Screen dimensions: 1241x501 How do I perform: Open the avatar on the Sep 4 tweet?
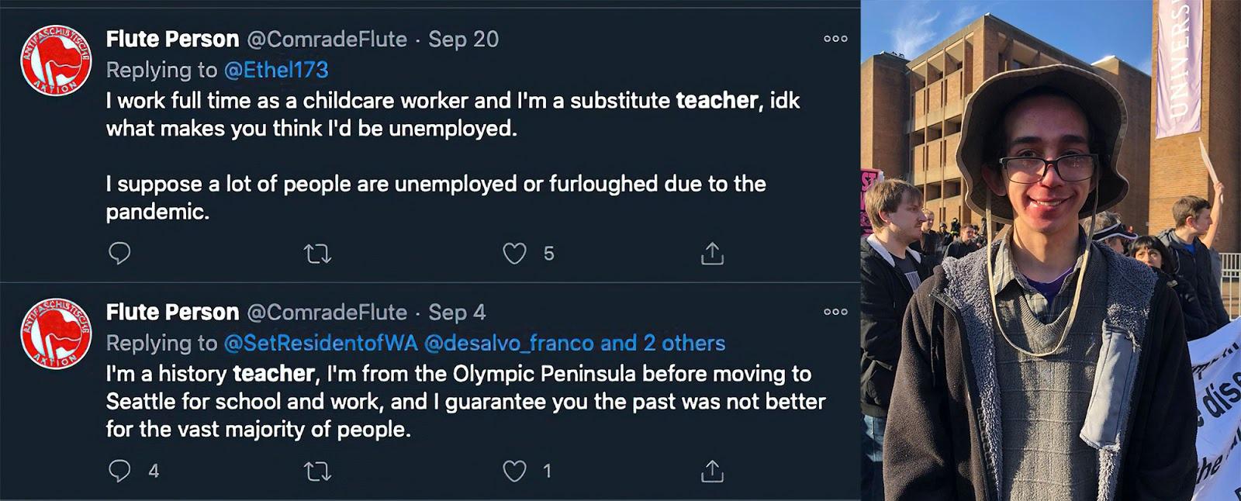pyautogui.click(x=56, y=333)
